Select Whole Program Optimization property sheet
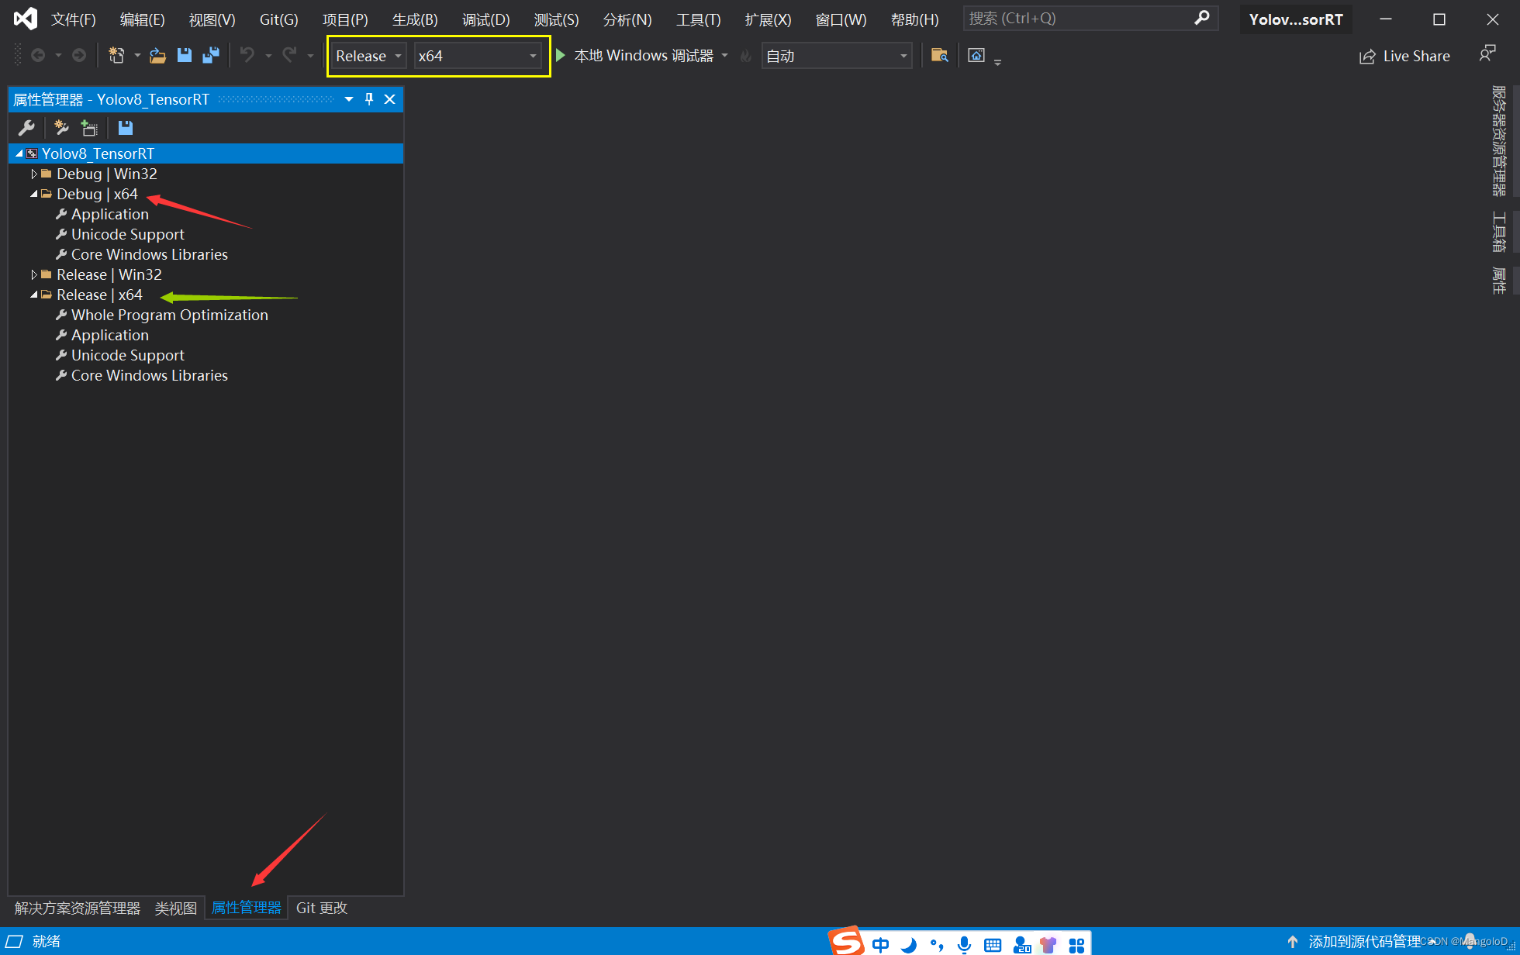Screen dimensions: 1520x955 click(x=169, y=315)
